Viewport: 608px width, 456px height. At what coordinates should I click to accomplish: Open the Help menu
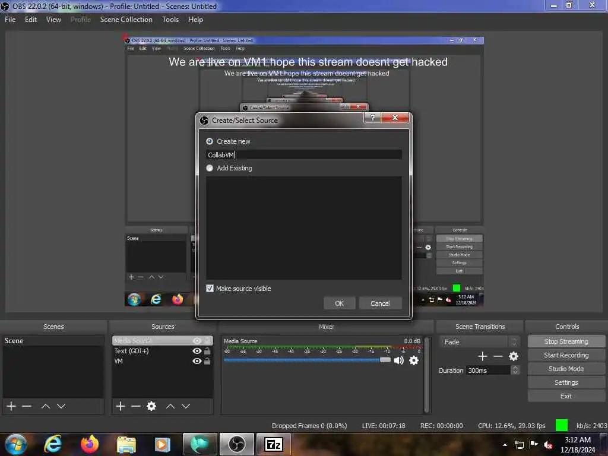tap(195, 20)
